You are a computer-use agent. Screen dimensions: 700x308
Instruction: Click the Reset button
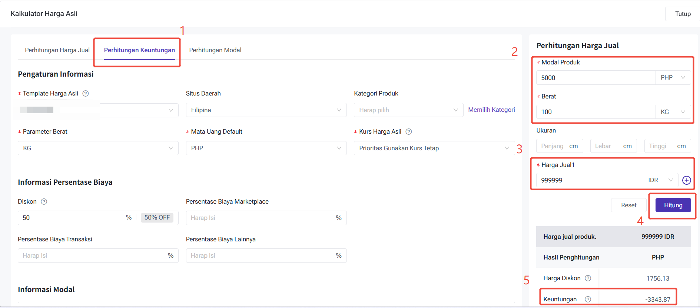click(628, 205)
